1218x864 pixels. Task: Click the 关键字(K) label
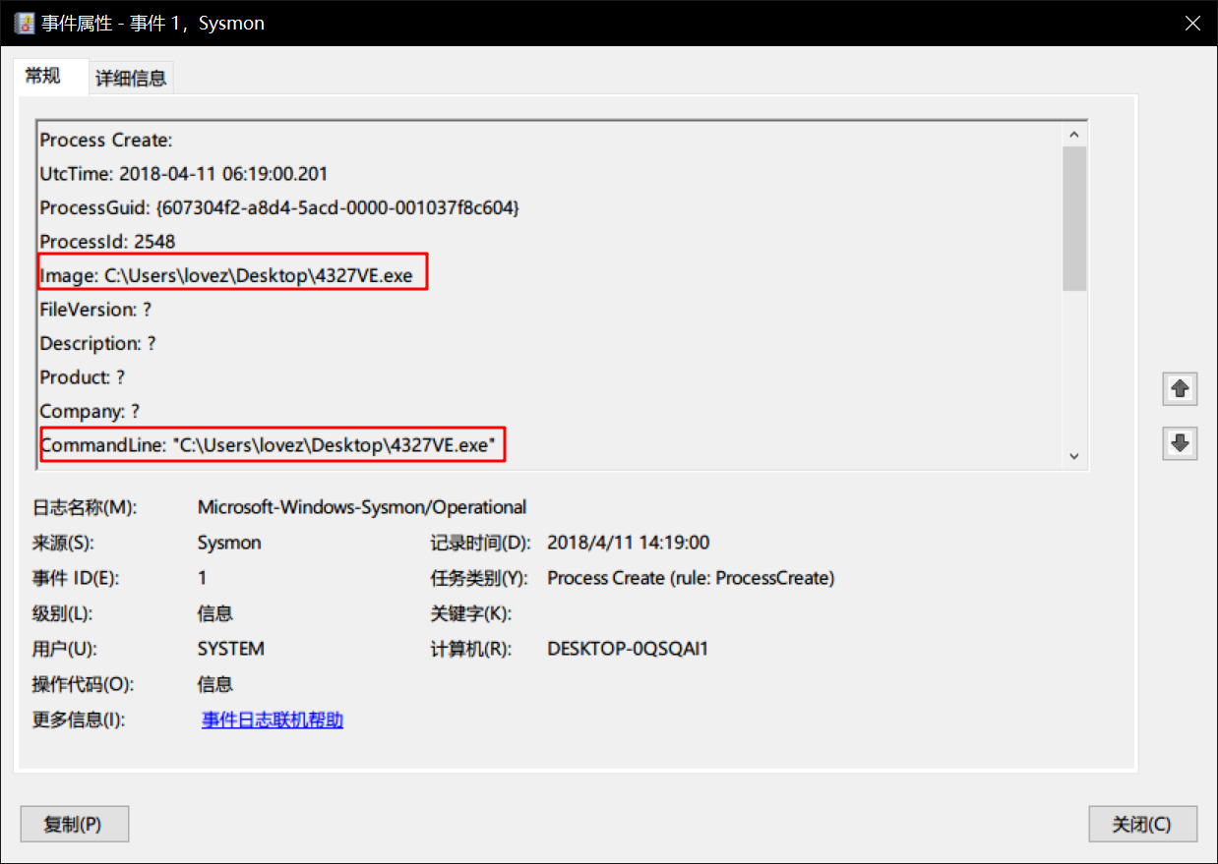471,613
